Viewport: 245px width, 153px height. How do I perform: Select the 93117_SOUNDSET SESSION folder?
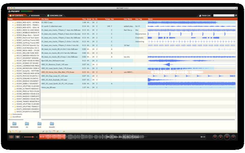point(28,58)
